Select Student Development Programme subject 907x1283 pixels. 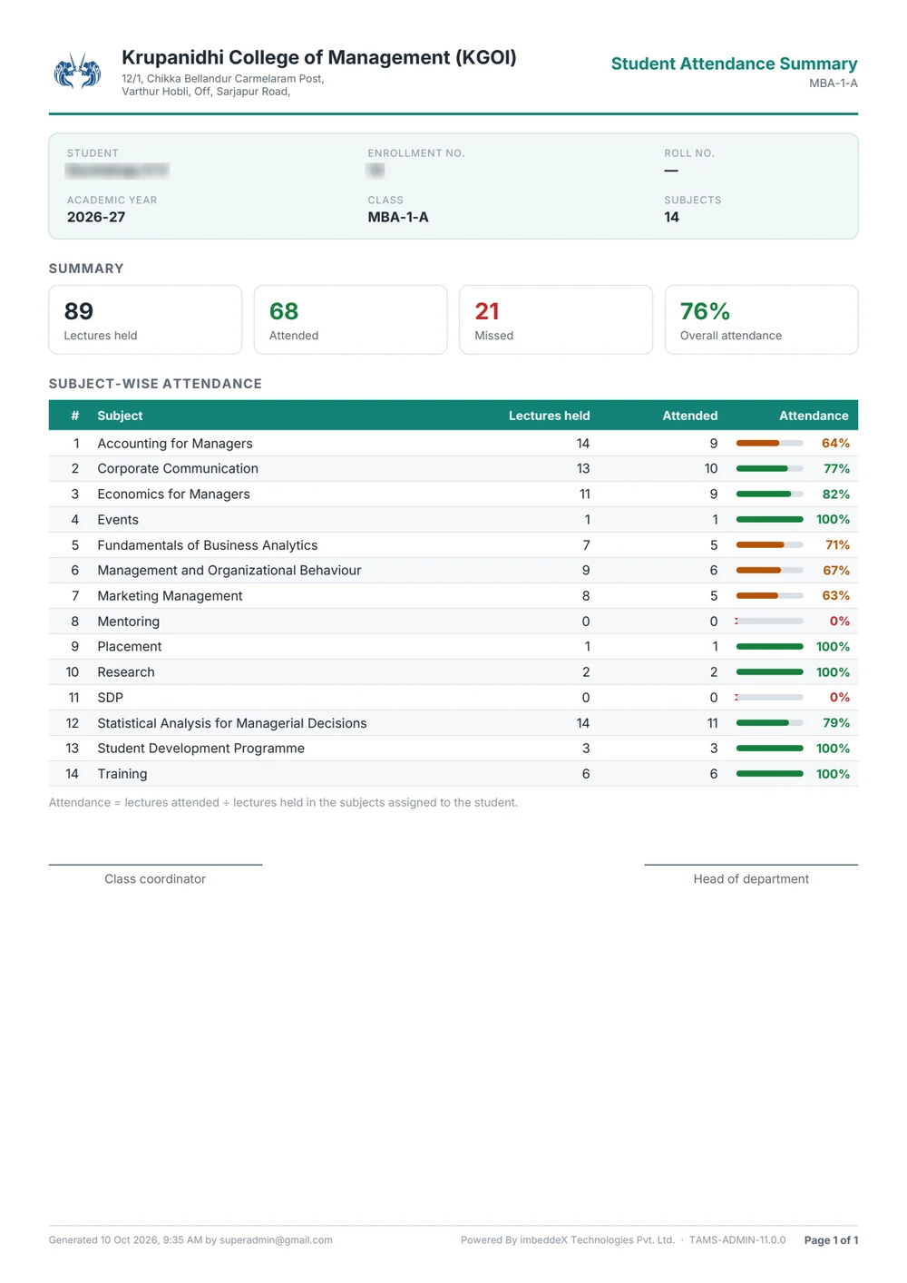coord(201,749)
